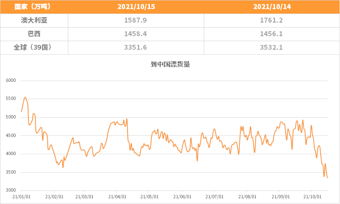Click the 3000 y-axis label
The width and height of the screenshot is (340, 204).
click(11, 190)
